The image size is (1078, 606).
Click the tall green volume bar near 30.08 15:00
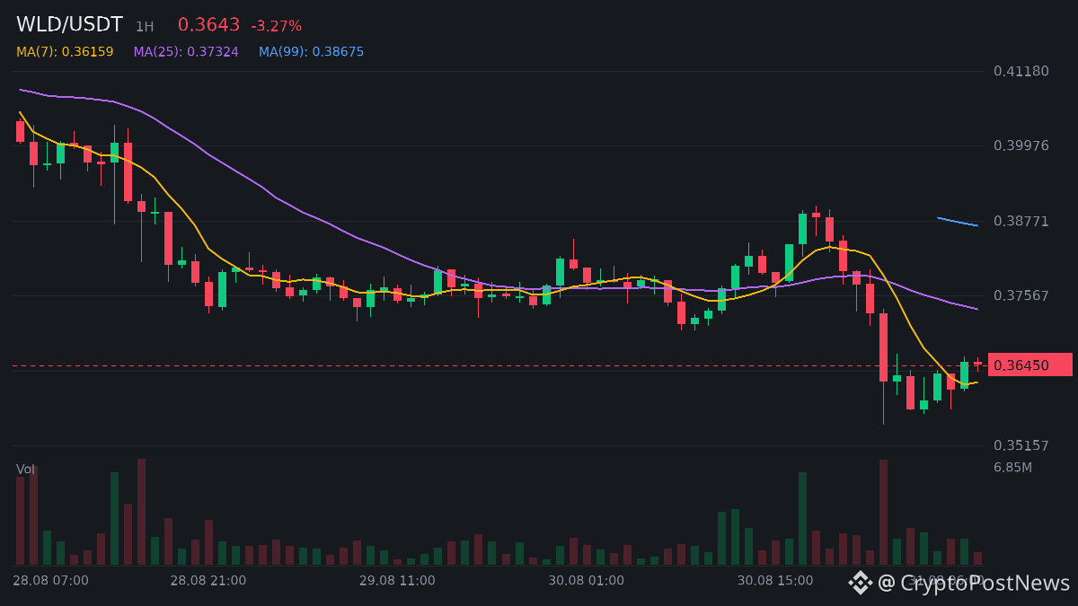[802, 518]
